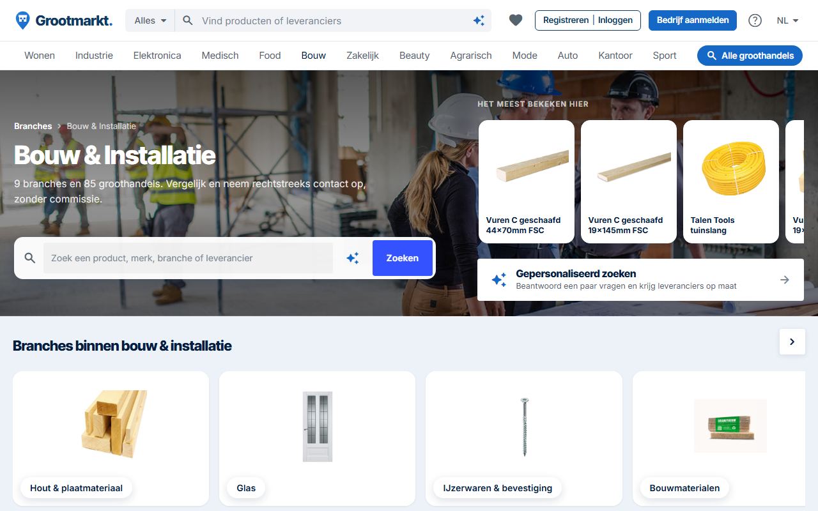Open the favorites heart icon
818x511 pixels.
[516, 20]
